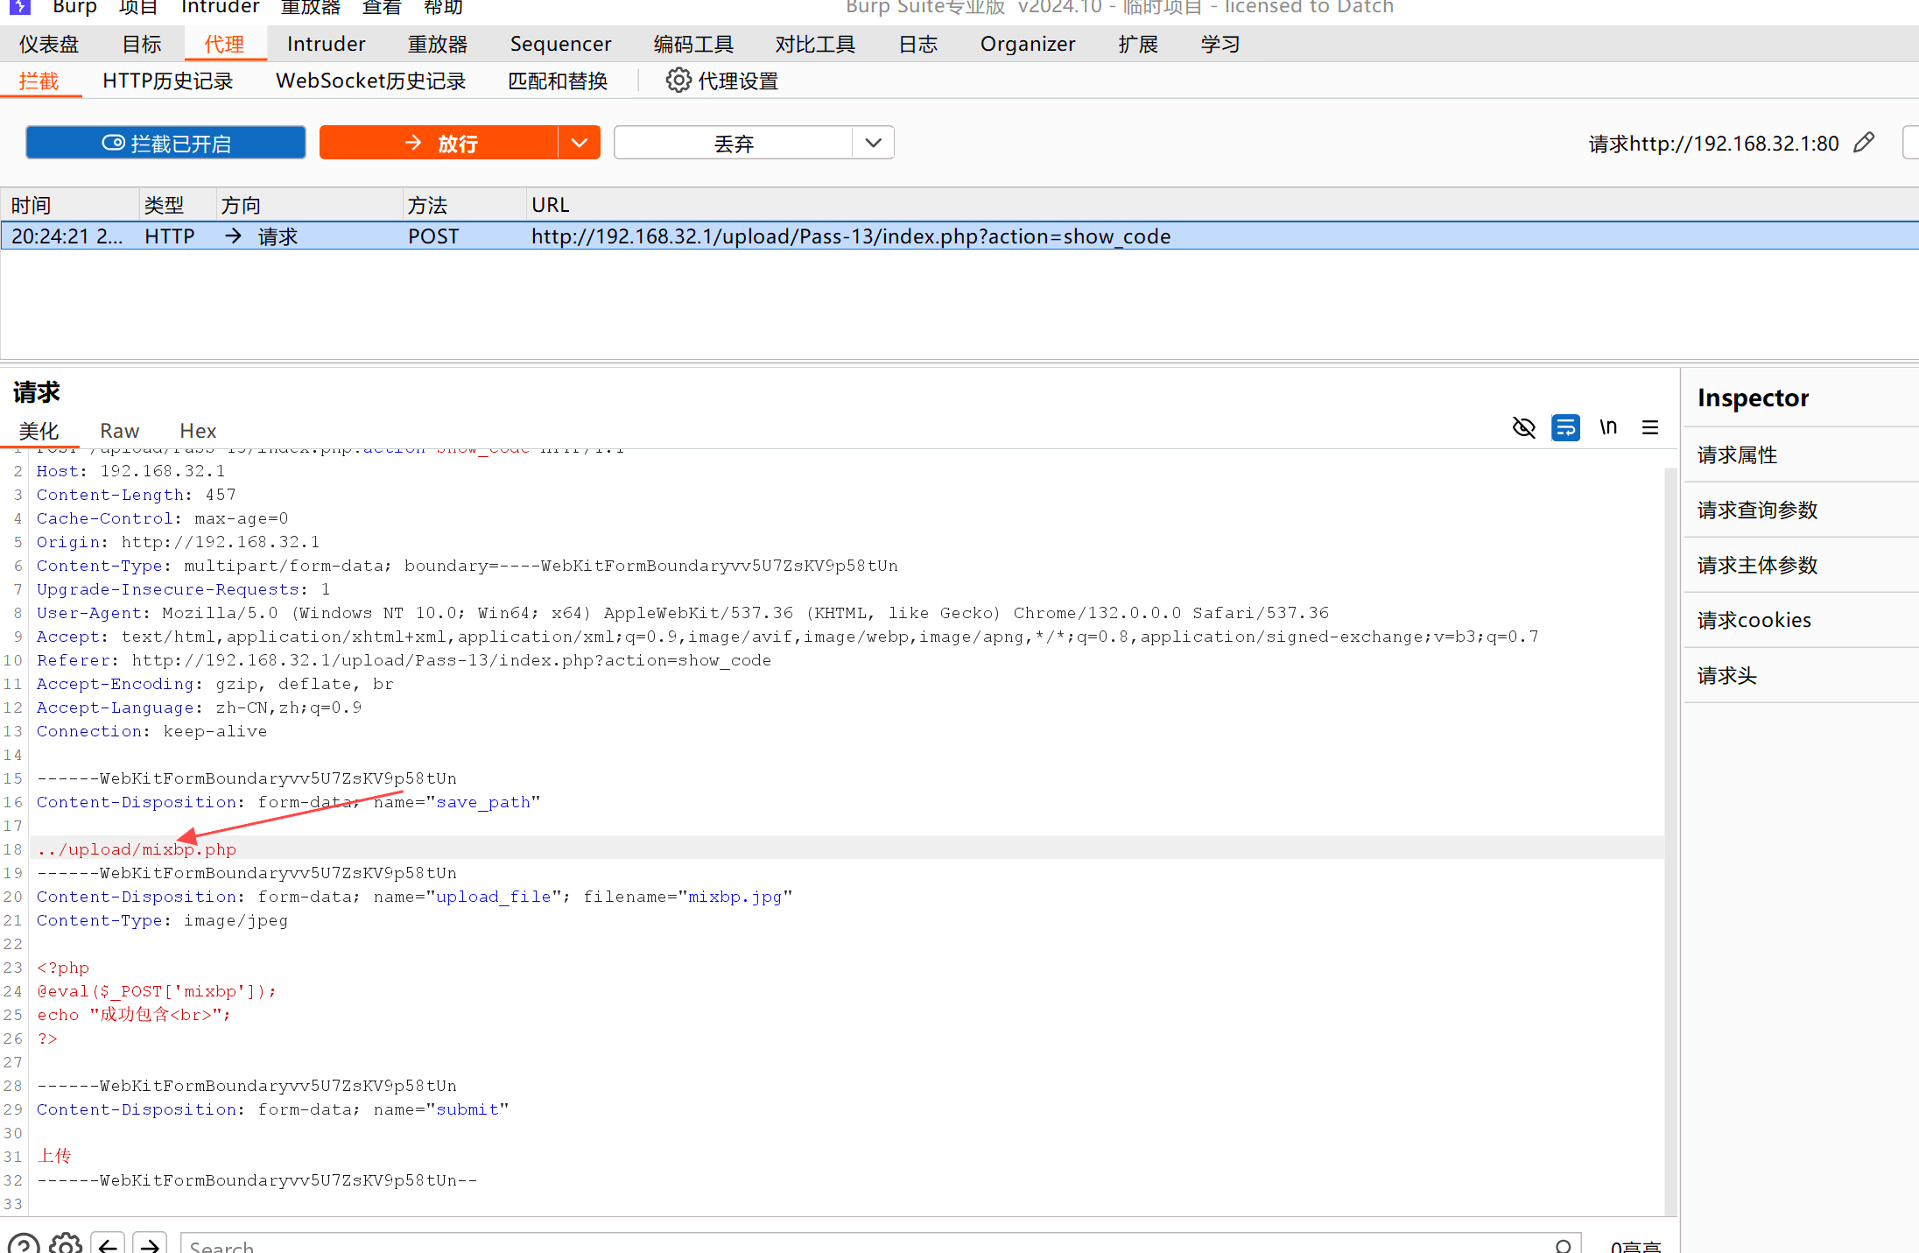The image size is (1919, 1253).
Task: Edit the request target with pencil icon
Action: tap(1864, 143)
